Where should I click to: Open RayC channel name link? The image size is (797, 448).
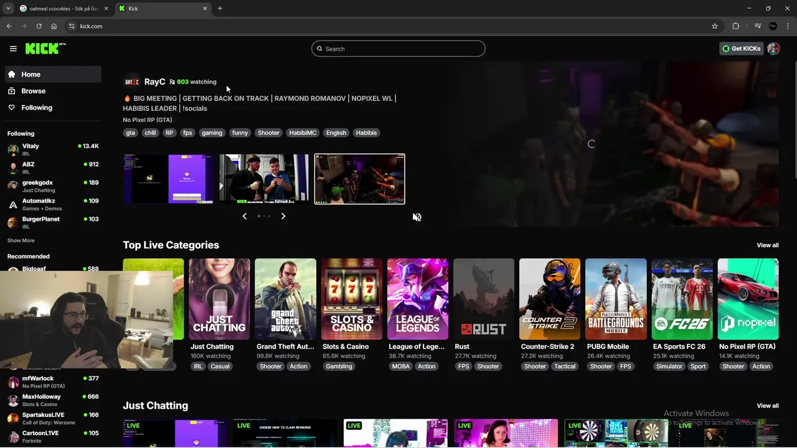[x=154, y=82]
